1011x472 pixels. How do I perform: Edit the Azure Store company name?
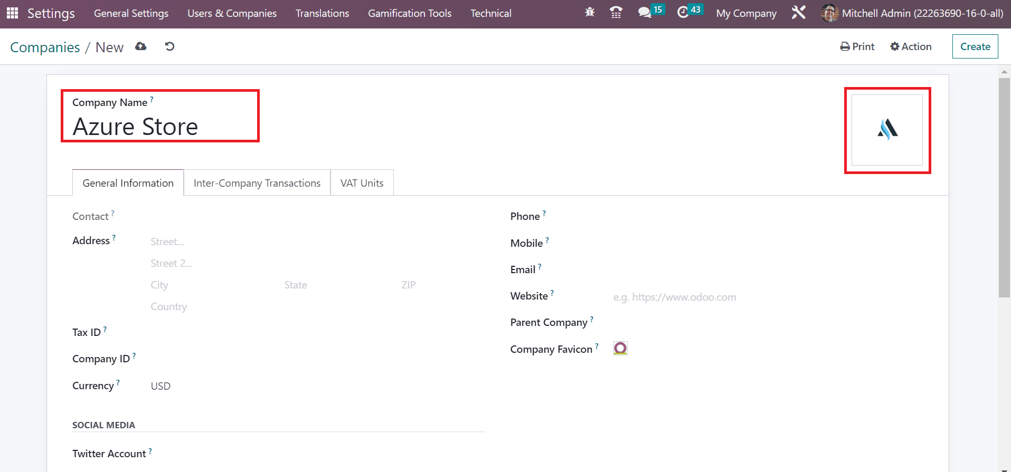point(135,127)
